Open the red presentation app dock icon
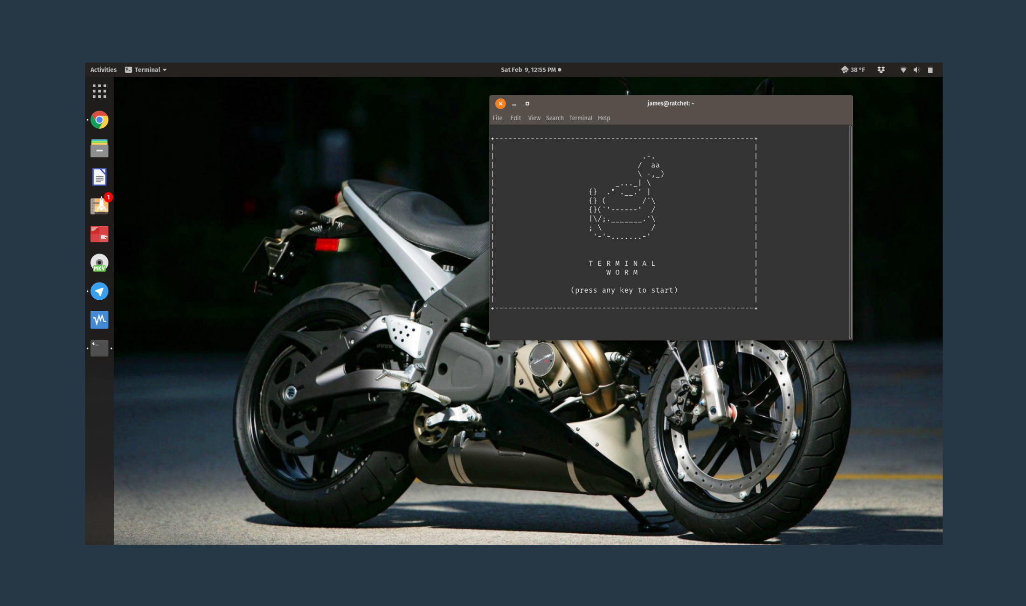The image size is (1026, 606). click(99, 234)
